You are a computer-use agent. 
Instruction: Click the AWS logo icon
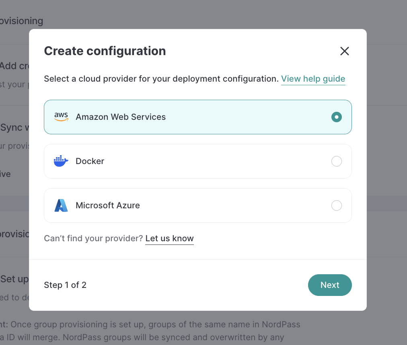(x=61, y=117)
